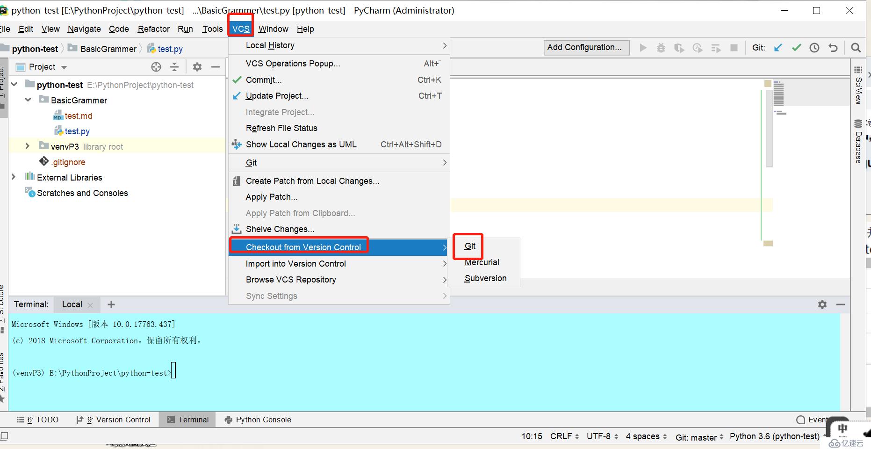The height and width of the screenshot is (449, 871).
Task: Expand the python-test project root node
Action: [x=14, y=84]
